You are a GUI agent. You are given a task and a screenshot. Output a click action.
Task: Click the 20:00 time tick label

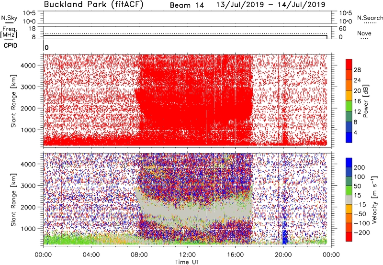pos(283,255)
